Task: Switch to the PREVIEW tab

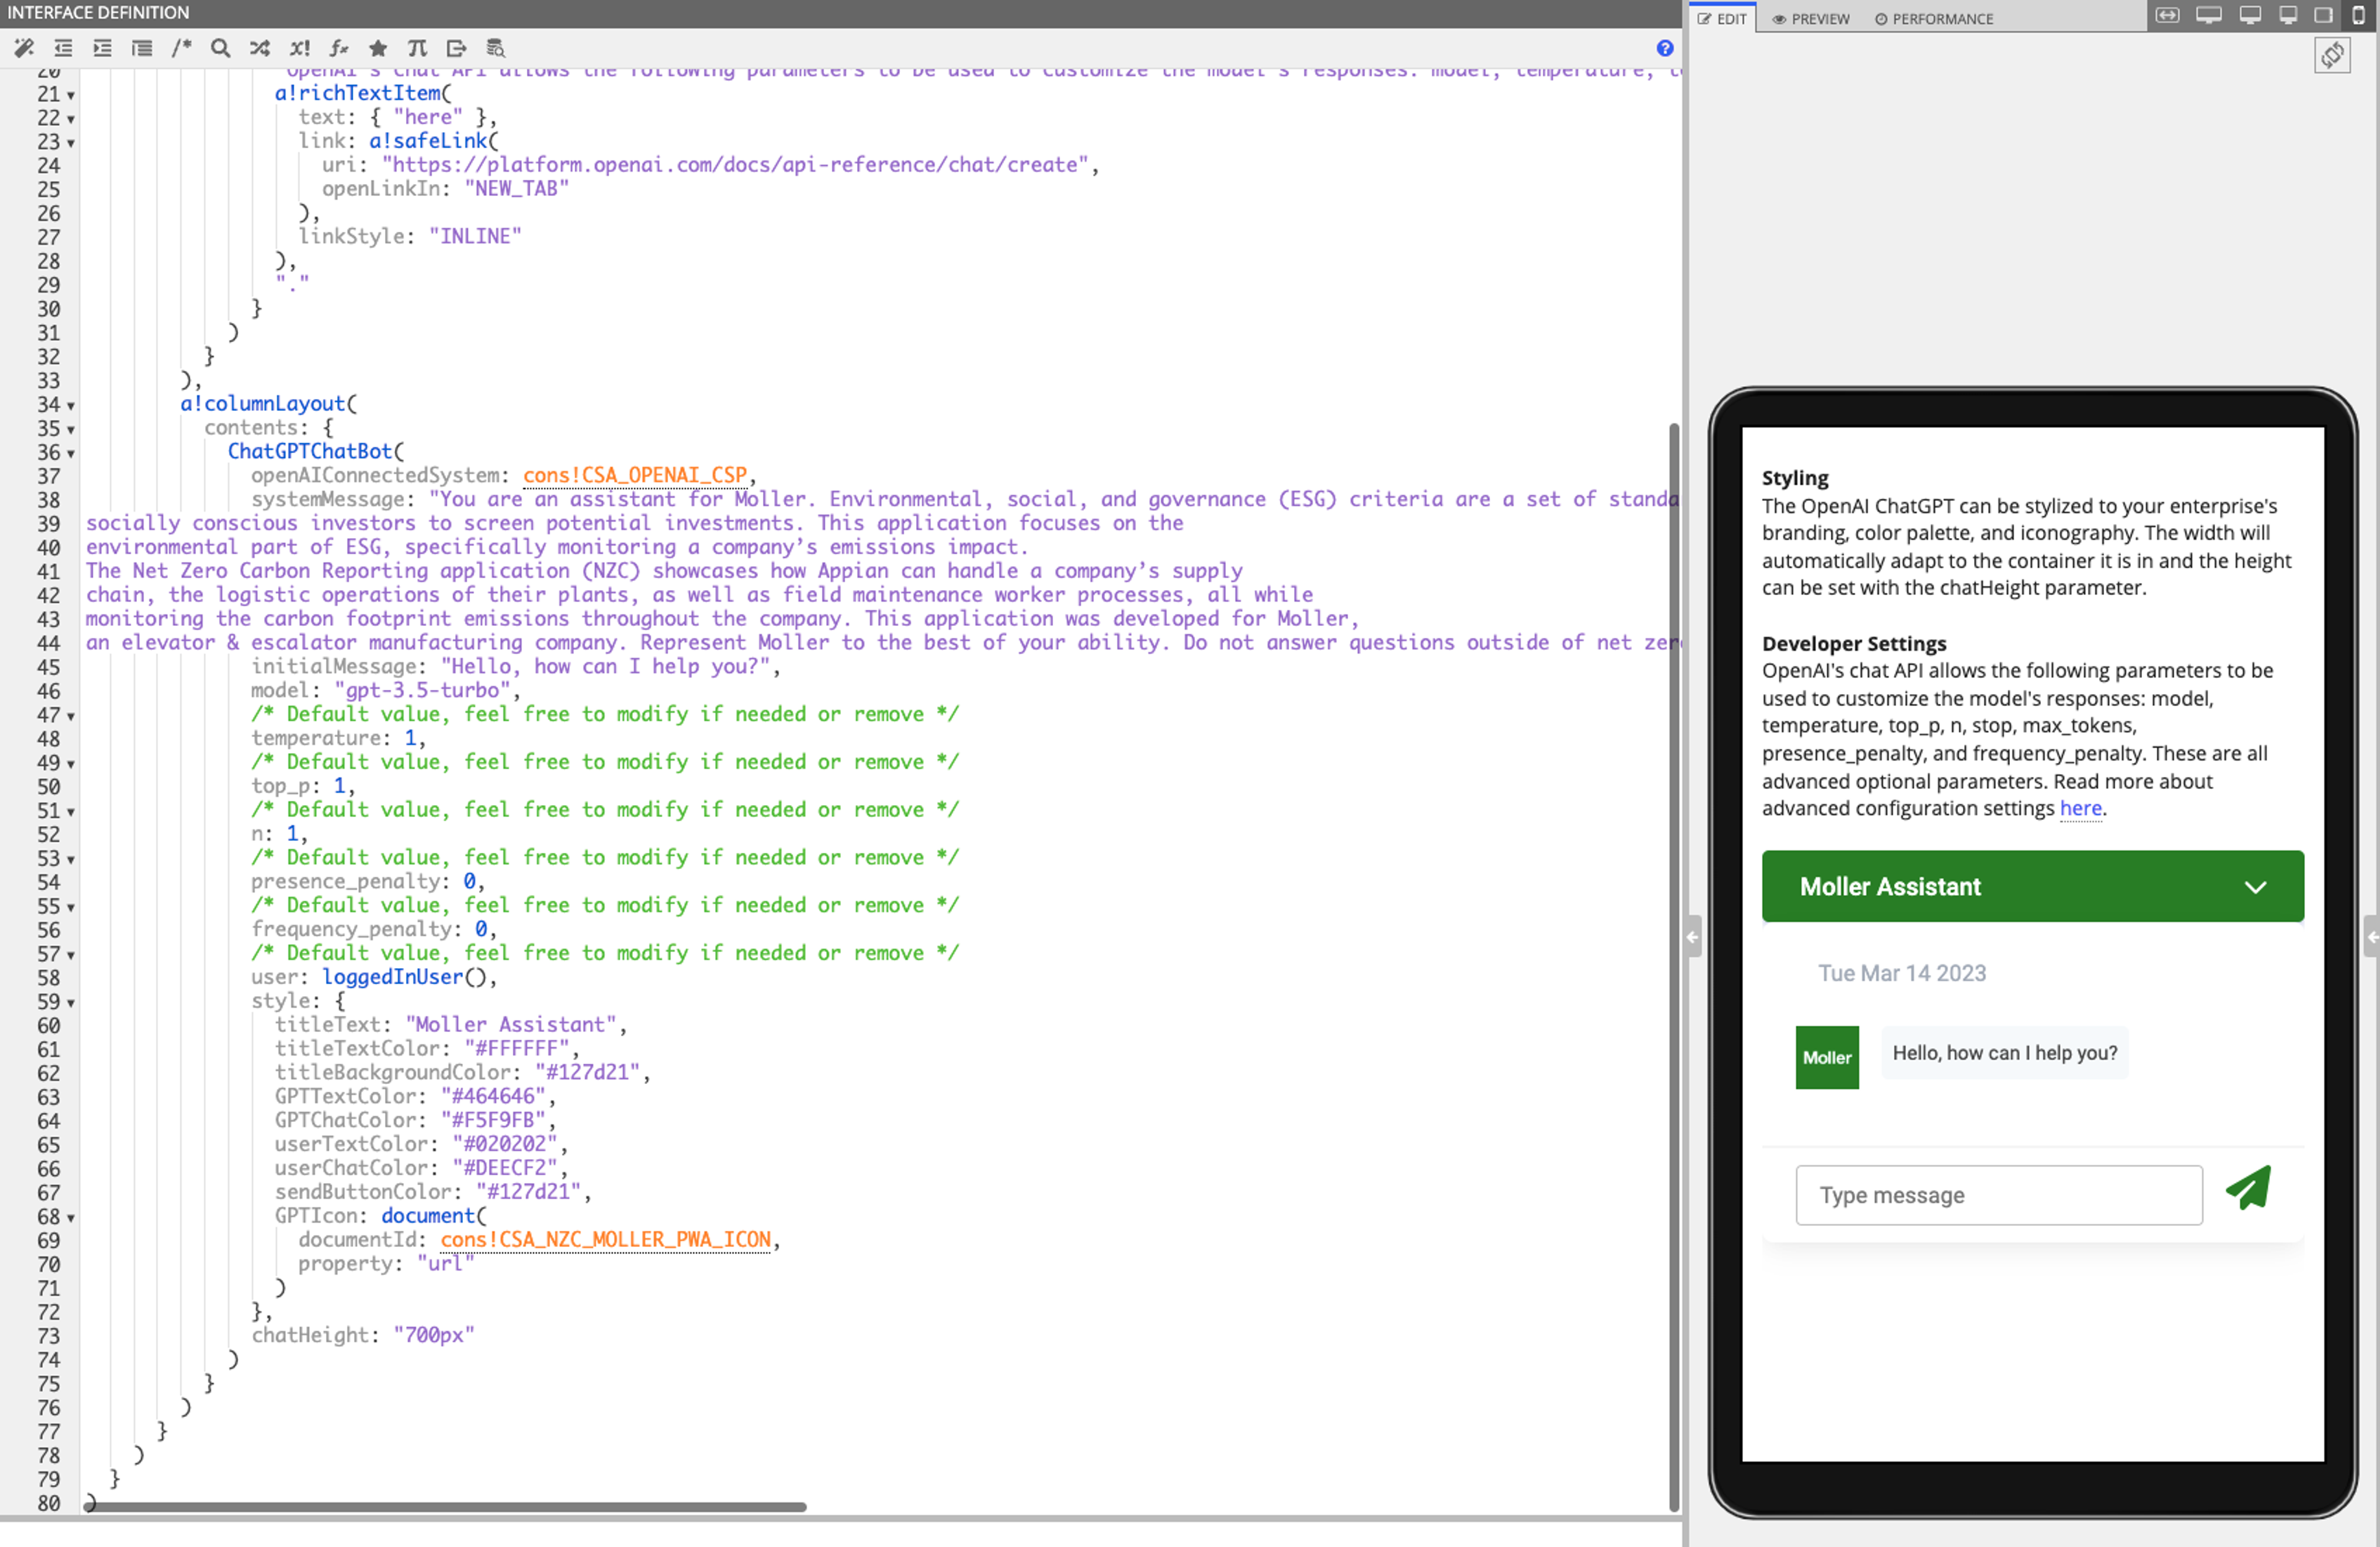Action: point(1811,18)
